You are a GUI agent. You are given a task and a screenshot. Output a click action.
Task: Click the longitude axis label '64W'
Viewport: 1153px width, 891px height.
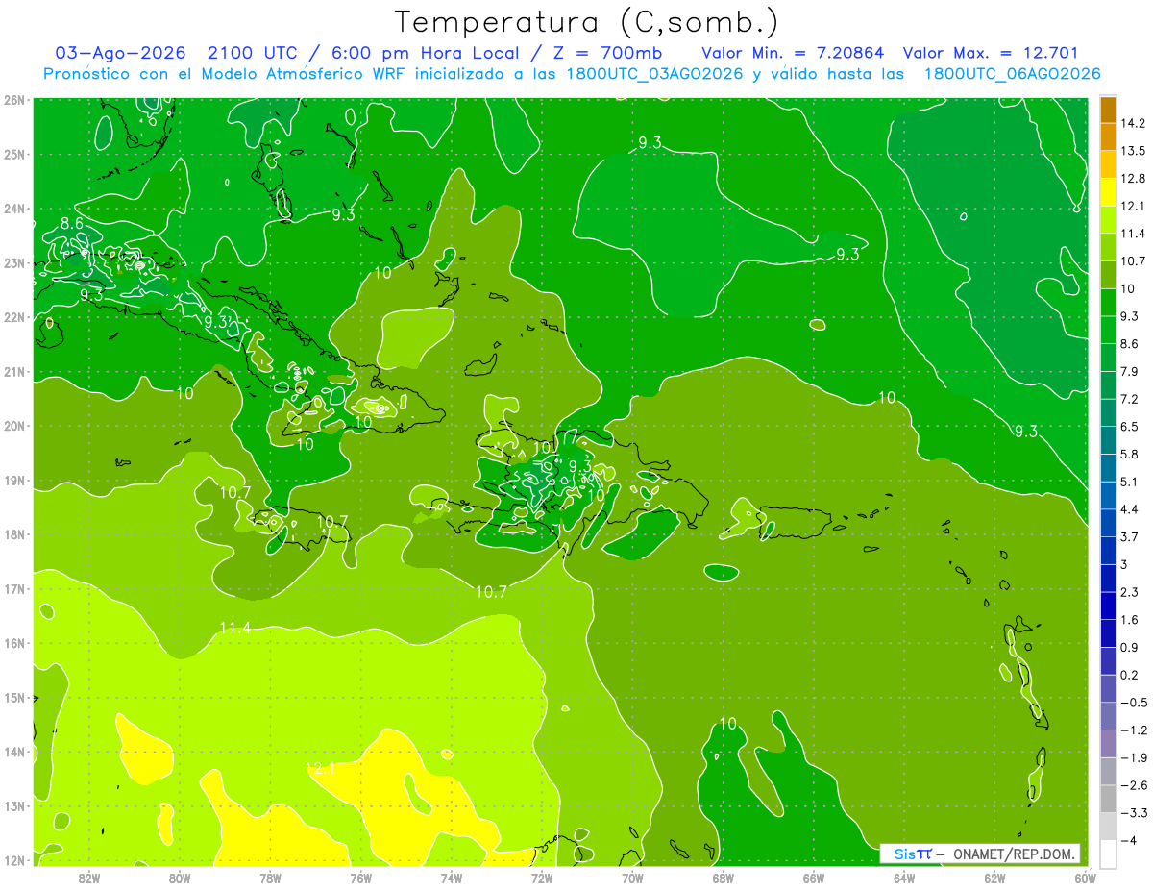point(904,877)
